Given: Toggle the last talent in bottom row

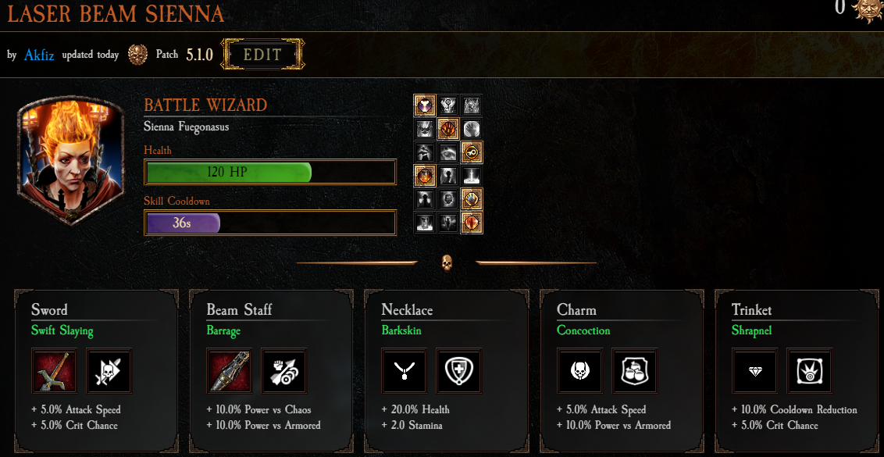Looking at the screenshot, I should (x=472, y=223).
